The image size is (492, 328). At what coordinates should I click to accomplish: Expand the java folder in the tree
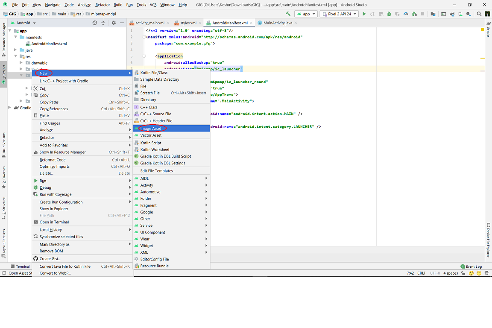(16, 50)
